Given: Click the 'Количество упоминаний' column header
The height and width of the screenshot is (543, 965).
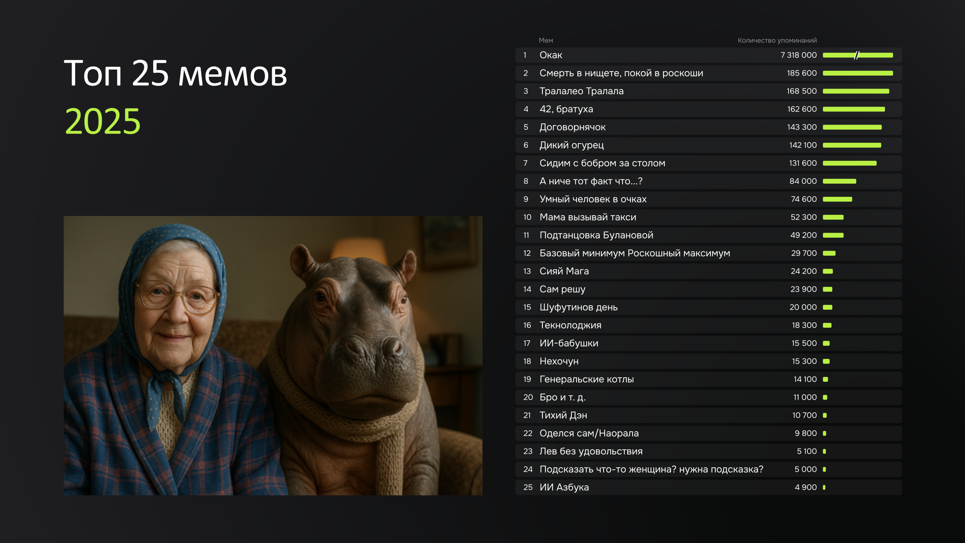Looking at the screenshot, I should [776, 41].
